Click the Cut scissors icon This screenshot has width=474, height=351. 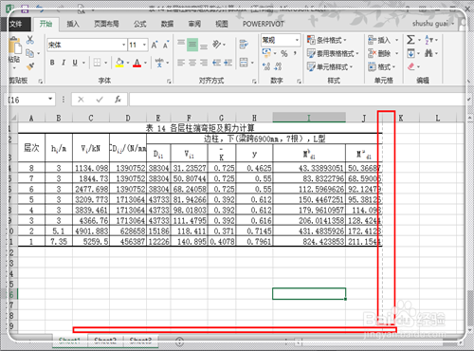(30, 40)
